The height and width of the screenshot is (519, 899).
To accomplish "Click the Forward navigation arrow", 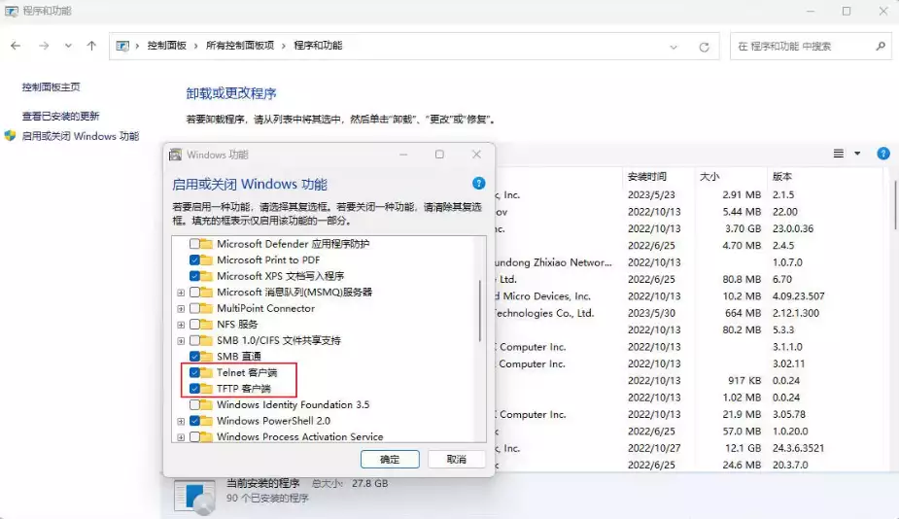I will pos(44,46).
